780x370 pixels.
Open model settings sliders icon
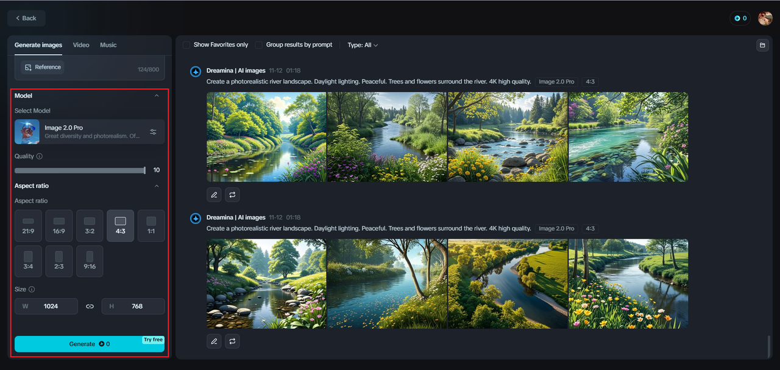tap(153, 131)
